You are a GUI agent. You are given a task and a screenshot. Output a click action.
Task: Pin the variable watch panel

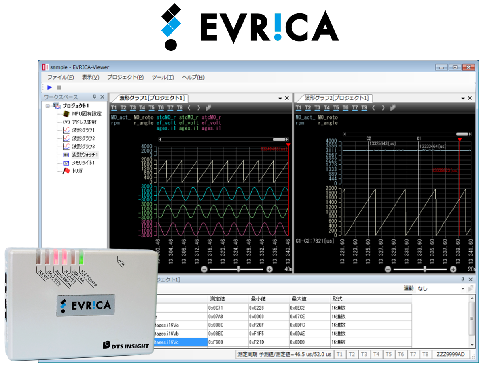(x=463, y=279)
